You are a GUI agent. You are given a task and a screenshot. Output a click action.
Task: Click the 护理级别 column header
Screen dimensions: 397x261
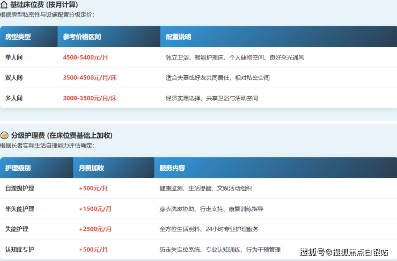pos(18,168)
